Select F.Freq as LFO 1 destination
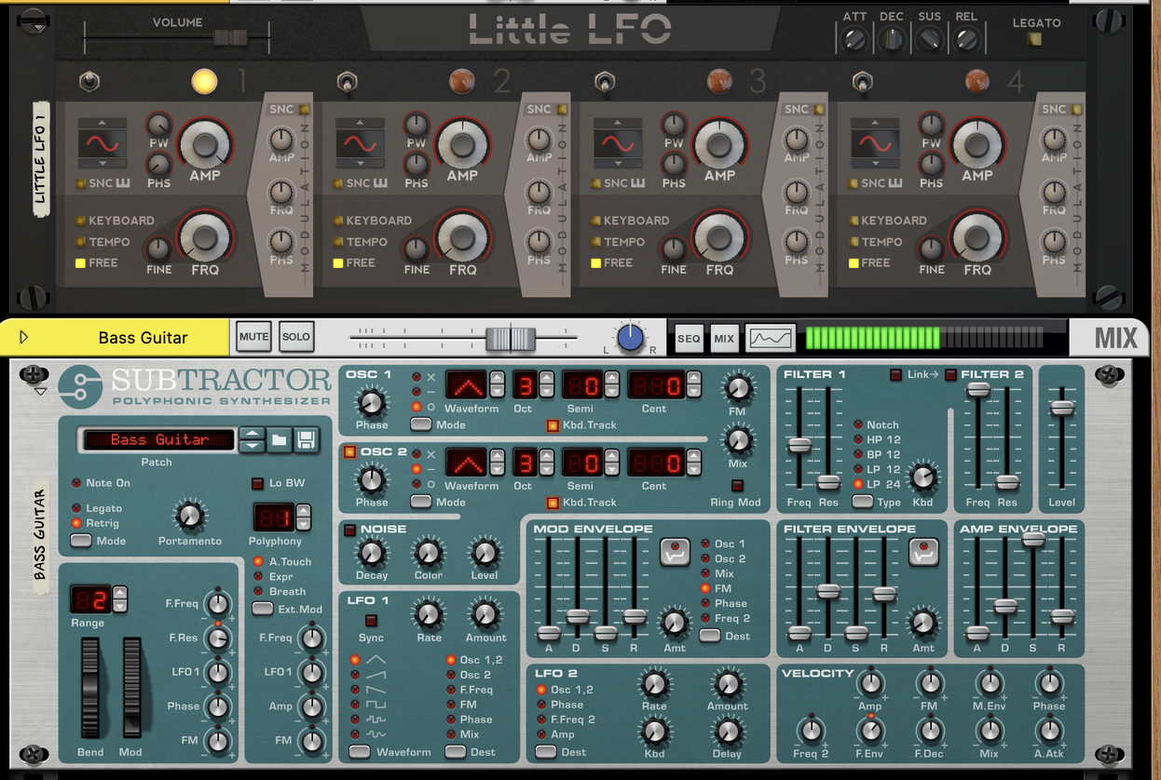1161x780 pixels. tap(451, 690)
